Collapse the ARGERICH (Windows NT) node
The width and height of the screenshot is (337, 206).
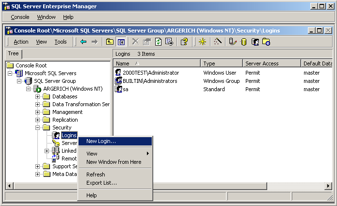tap(29, 89)
